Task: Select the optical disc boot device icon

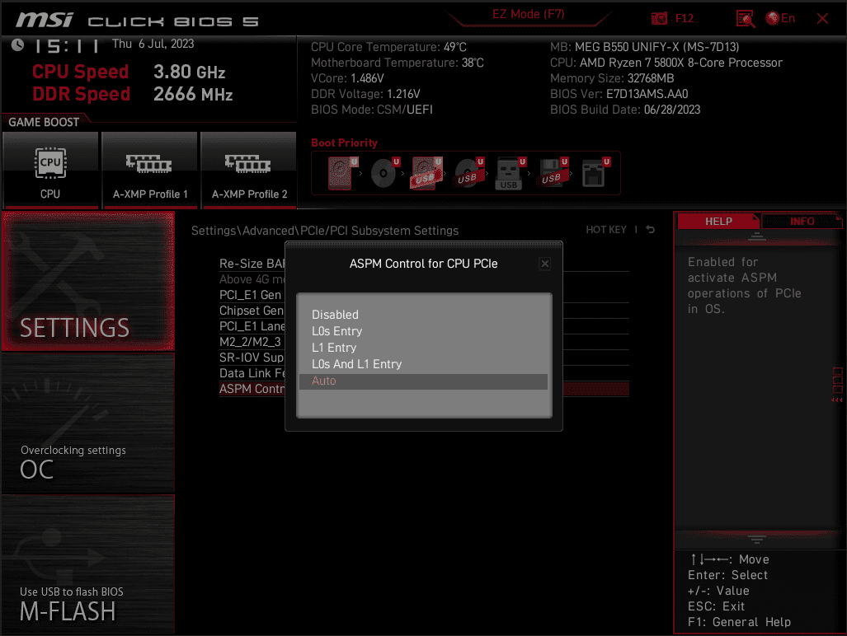Action: (385, 173)
